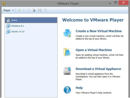Screen dimensions: 130x98
Task: Click the Unity mode toolbar icon
Action: coord(45,10)
